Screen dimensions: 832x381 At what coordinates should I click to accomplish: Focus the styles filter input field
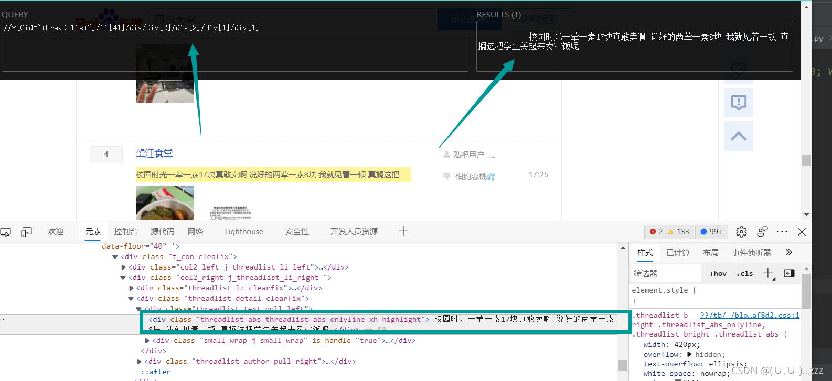(x=666, y=273)
